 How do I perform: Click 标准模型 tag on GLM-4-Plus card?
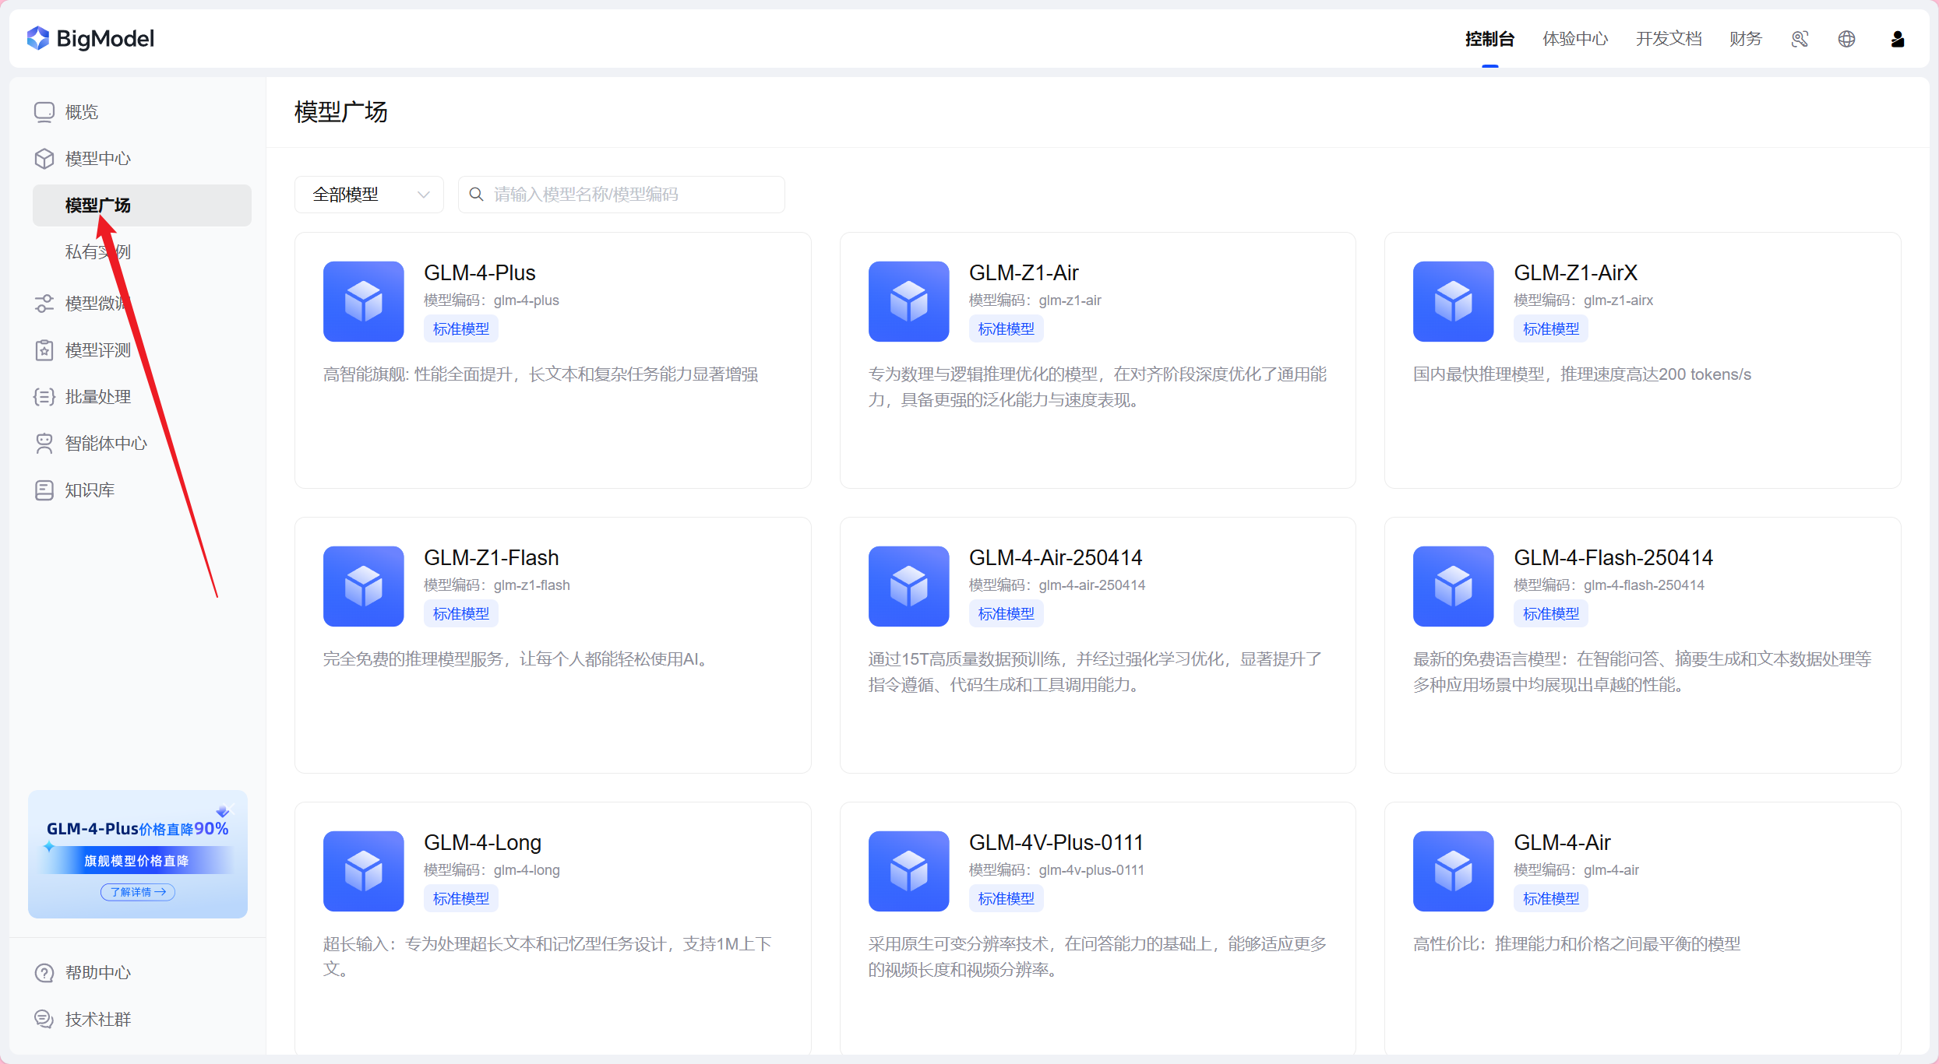[x=461, y=329]
